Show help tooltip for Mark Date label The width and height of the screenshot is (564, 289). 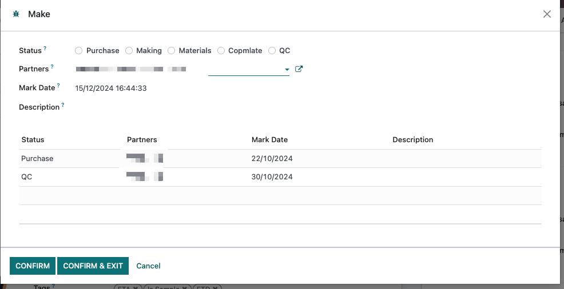[58, 85]
